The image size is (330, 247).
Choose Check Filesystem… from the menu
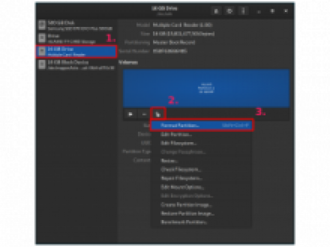click(x=201, y=169)
